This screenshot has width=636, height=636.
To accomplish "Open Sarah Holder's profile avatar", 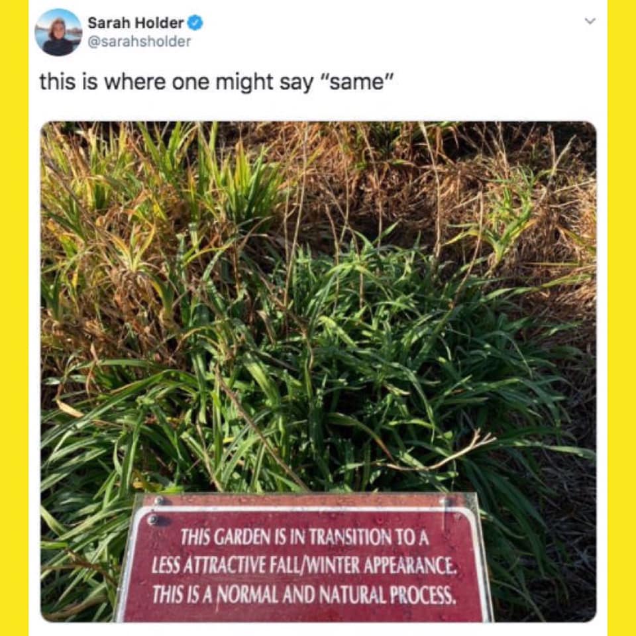I will pos(58,32).
